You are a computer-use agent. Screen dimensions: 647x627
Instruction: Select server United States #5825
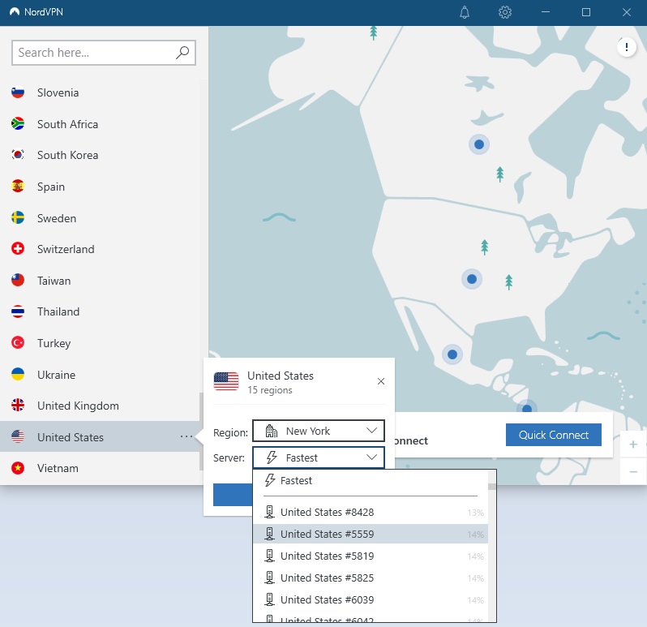[x=371, y=578]
